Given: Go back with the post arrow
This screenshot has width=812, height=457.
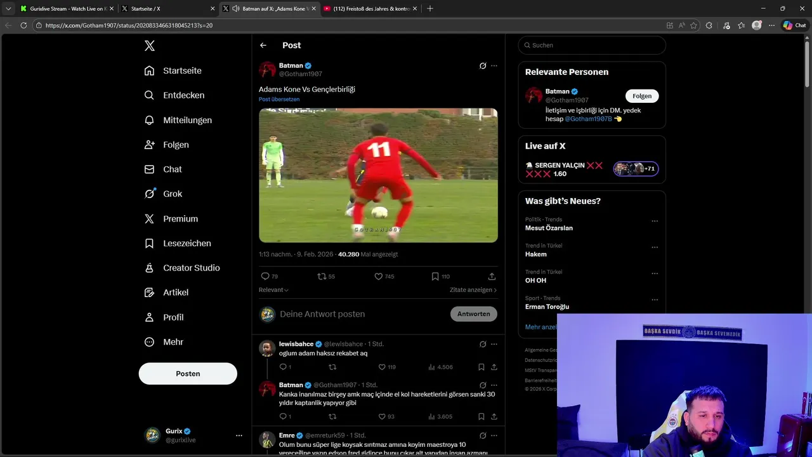Looking at the screenshot, I should [x=263, y=45].
